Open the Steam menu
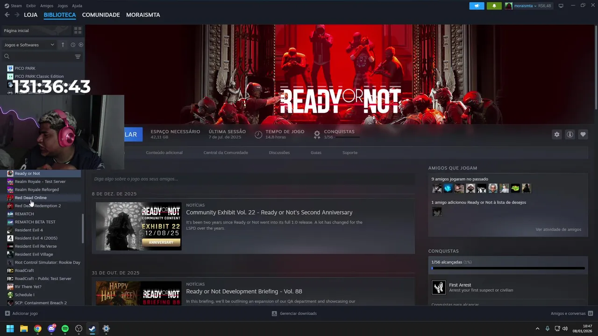 click(x=13, y=6)
